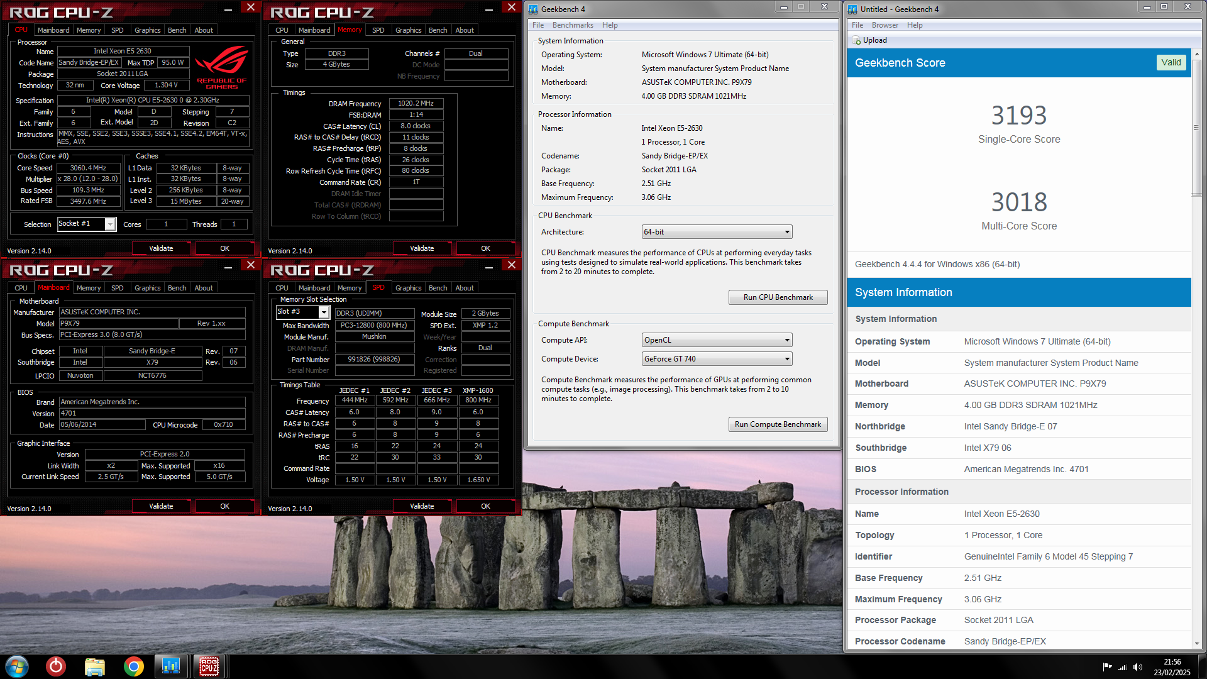Screen dimensions: 1207x679
Task: Click Show desktop strip at taskbar end
Action: (1201, 666)
